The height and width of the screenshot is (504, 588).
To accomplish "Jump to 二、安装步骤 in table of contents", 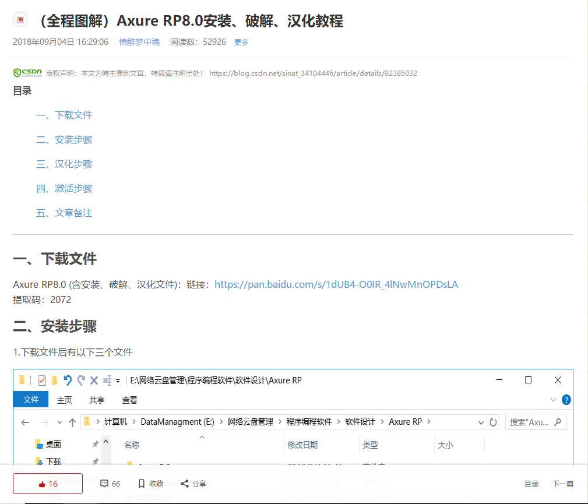I will tap(64, 139).
